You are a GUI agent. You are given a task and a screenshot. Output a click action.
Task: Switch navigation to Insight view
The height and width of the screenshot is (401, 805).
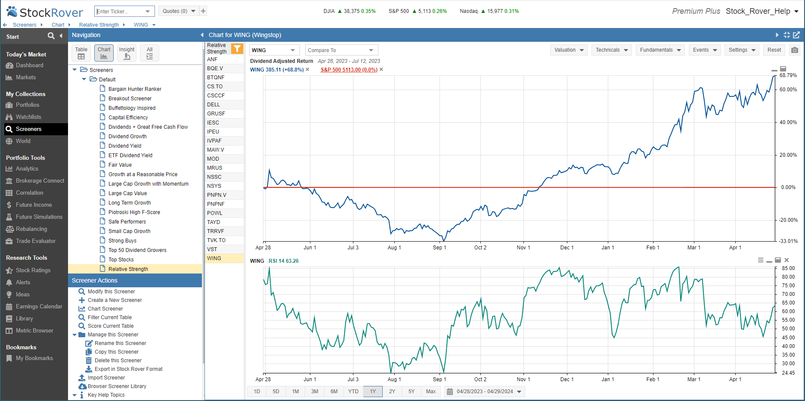pyautogui.click(x=127, y=53)
